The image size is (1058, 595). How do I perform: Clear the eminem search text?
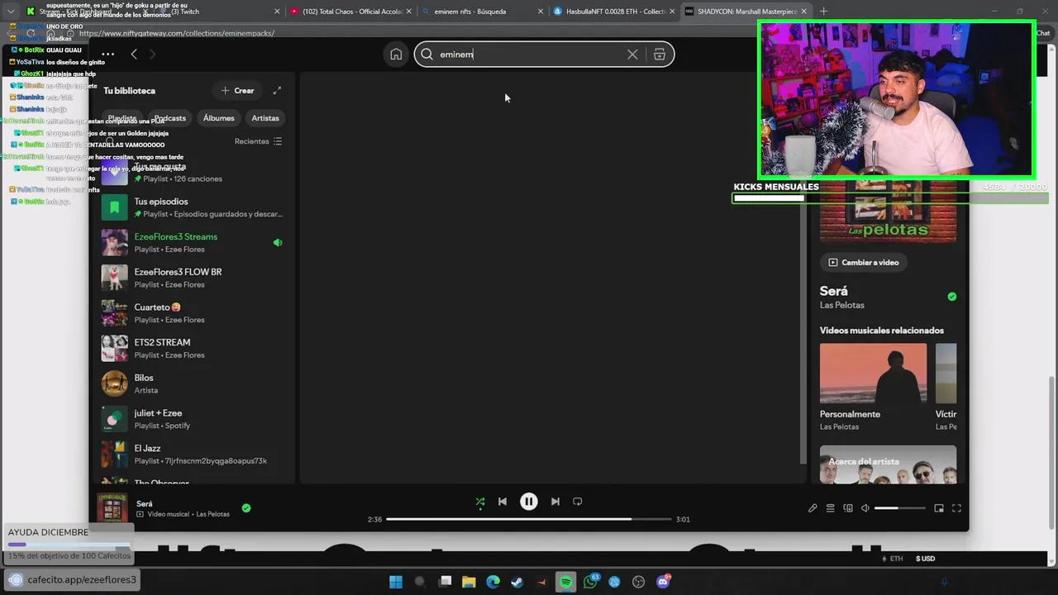pyautogui.click(x=632, y=55)
